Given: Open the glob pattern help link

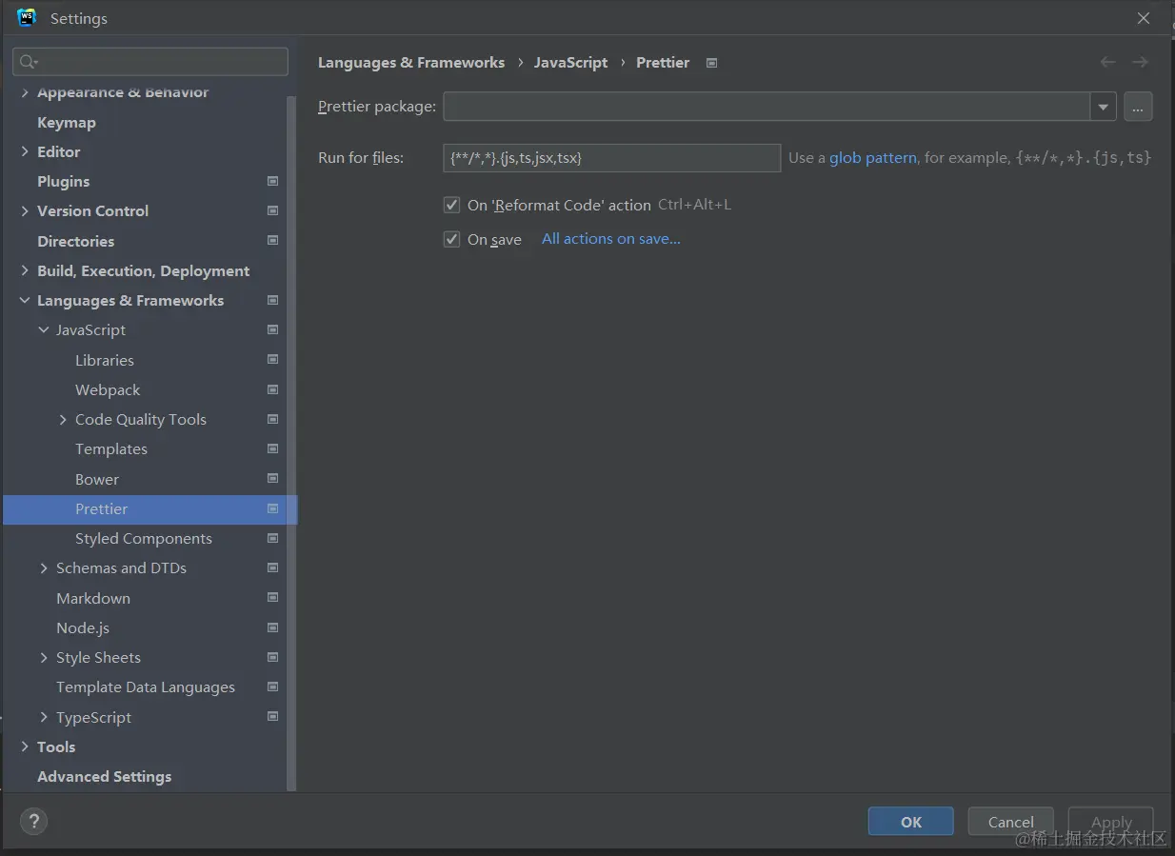Looking at the screenshot, I should [x=872, y=158].
